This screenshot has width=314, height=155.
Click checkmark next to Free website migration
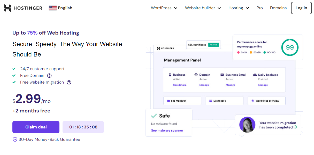tap(14, 82)
